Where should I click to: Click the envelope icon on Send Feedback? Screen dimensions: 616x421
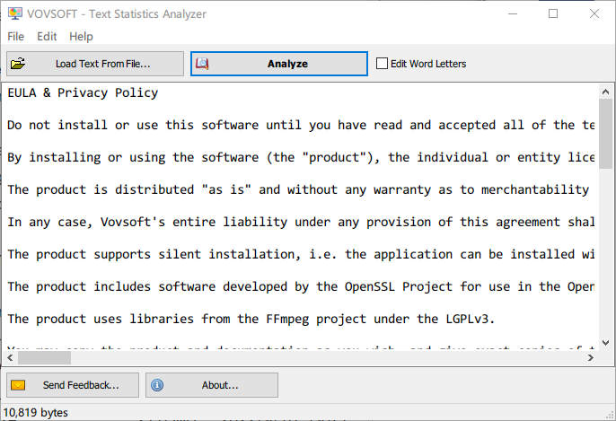18,385
